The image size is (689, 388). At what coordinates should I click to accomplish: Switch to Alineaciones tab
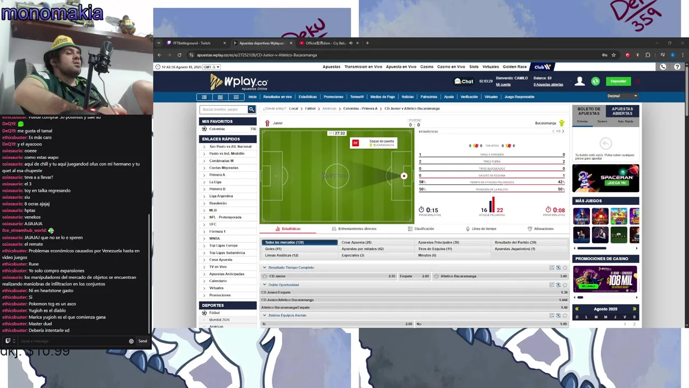coord(540,228)
